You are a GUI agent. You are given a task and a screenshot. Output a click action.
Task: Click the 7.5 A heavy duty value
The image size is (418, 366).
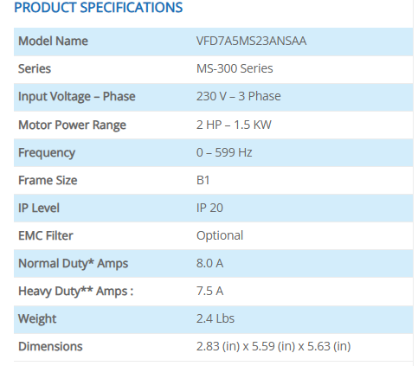coord(209,291)
